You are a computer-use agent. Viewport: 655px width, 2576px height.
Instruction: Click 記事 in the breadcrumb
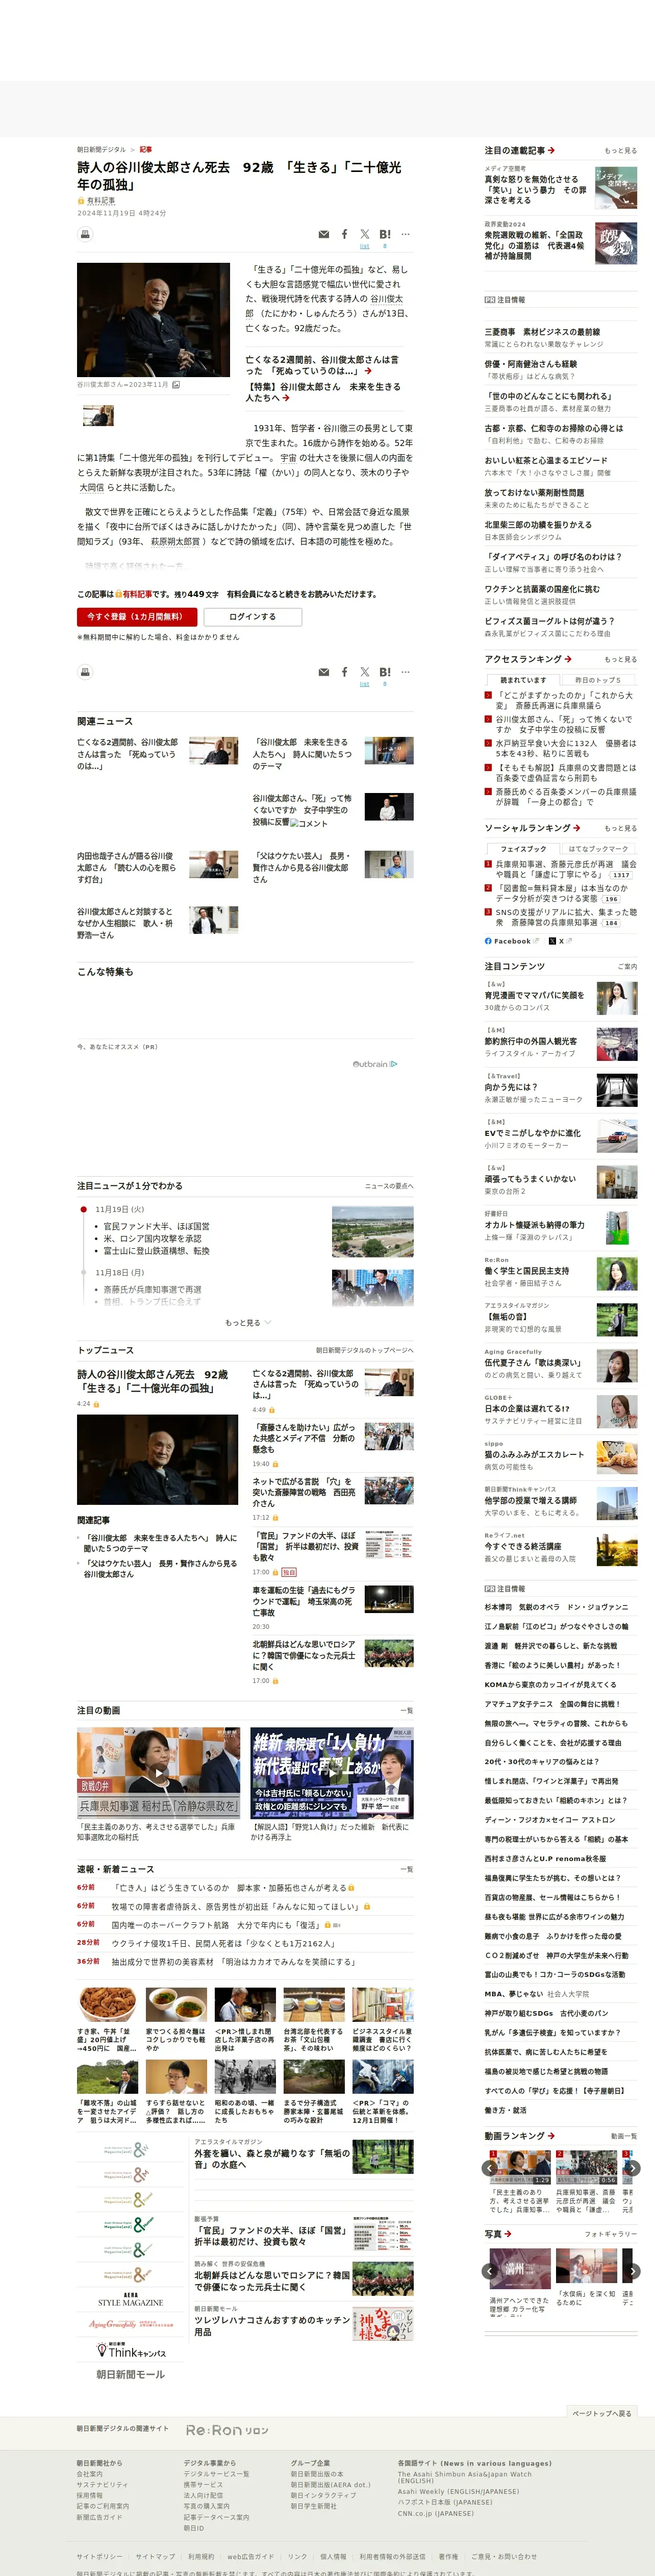(146, 149)
